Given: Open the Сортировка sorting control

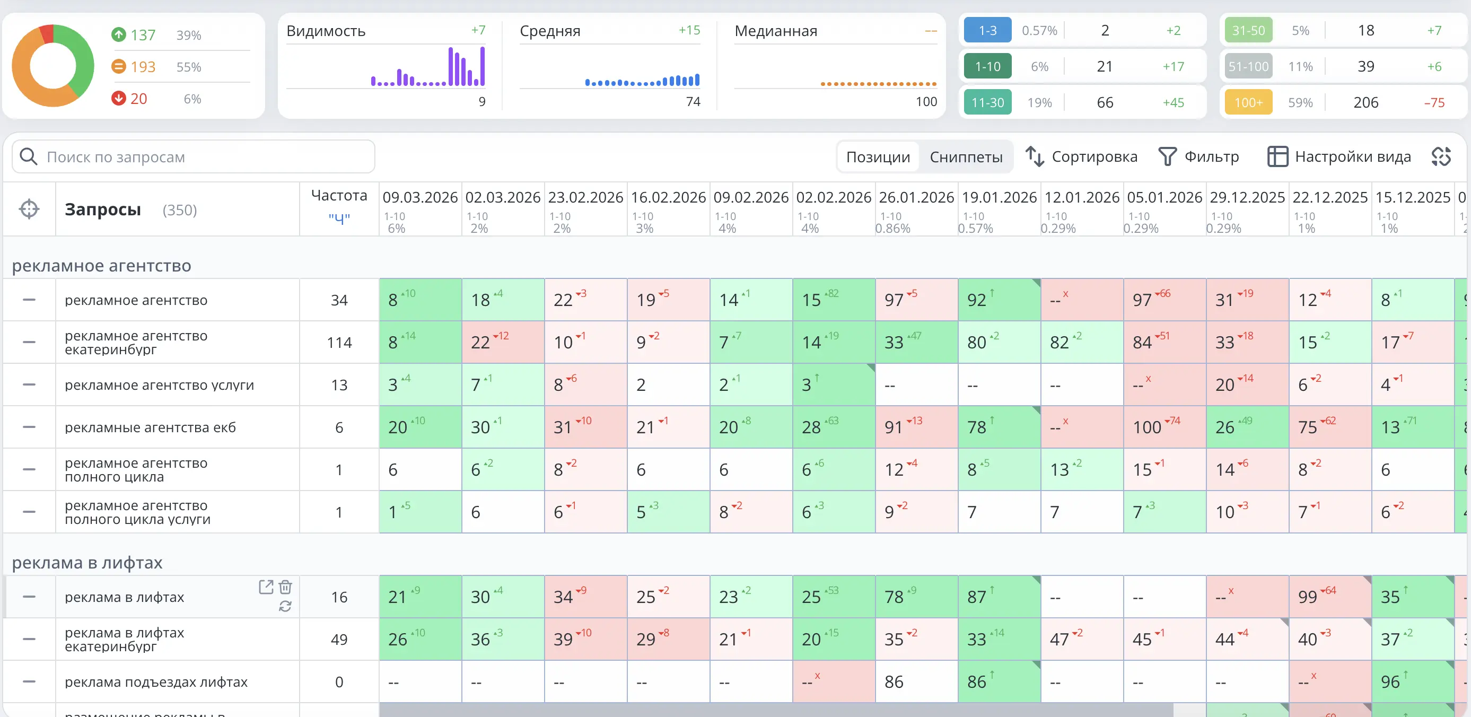Looking at the screenshot, I should pos(1082,156).
